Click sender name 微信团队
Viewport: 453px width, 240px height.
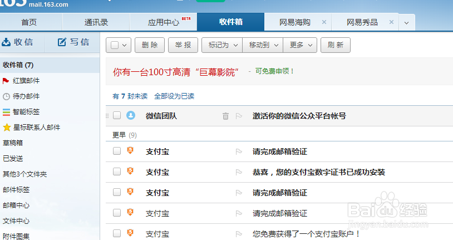pos(161,116)
